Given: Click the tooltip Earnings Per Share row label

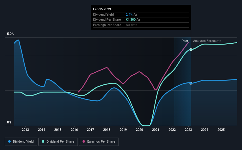Looking at the screenshot, I should point(107,25).
